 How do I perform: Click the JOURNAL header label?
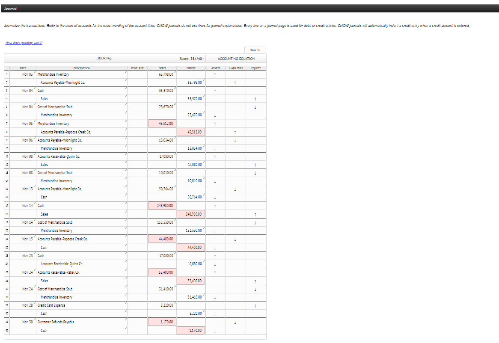tap(104, 59)
